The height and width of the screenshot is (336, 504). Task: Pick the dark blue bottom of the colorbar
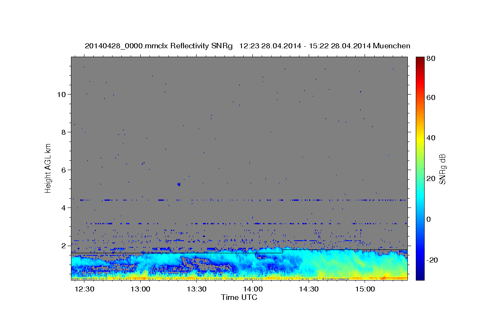tap(420, 276)
